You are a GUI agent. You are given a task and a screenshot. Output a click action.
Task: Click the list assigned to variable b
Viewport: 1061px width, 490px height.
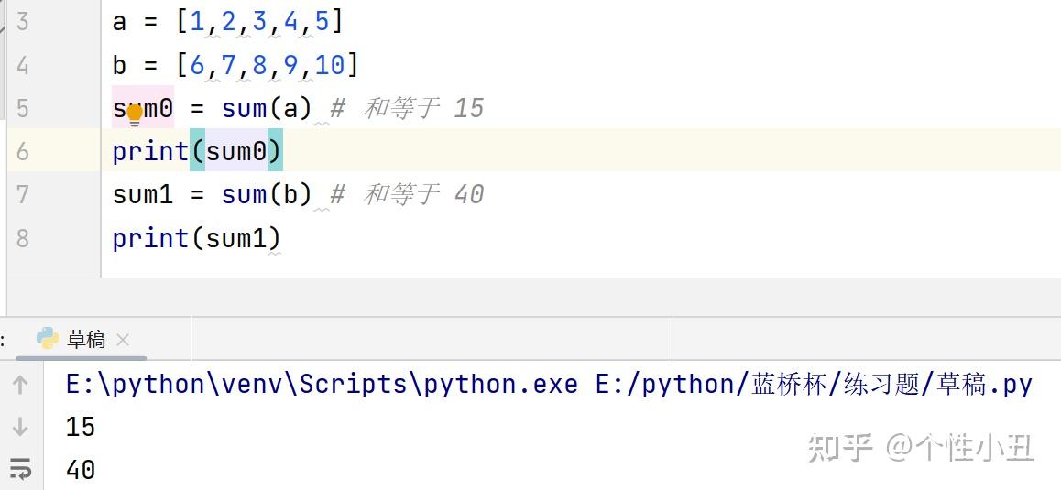coord(267,65)
